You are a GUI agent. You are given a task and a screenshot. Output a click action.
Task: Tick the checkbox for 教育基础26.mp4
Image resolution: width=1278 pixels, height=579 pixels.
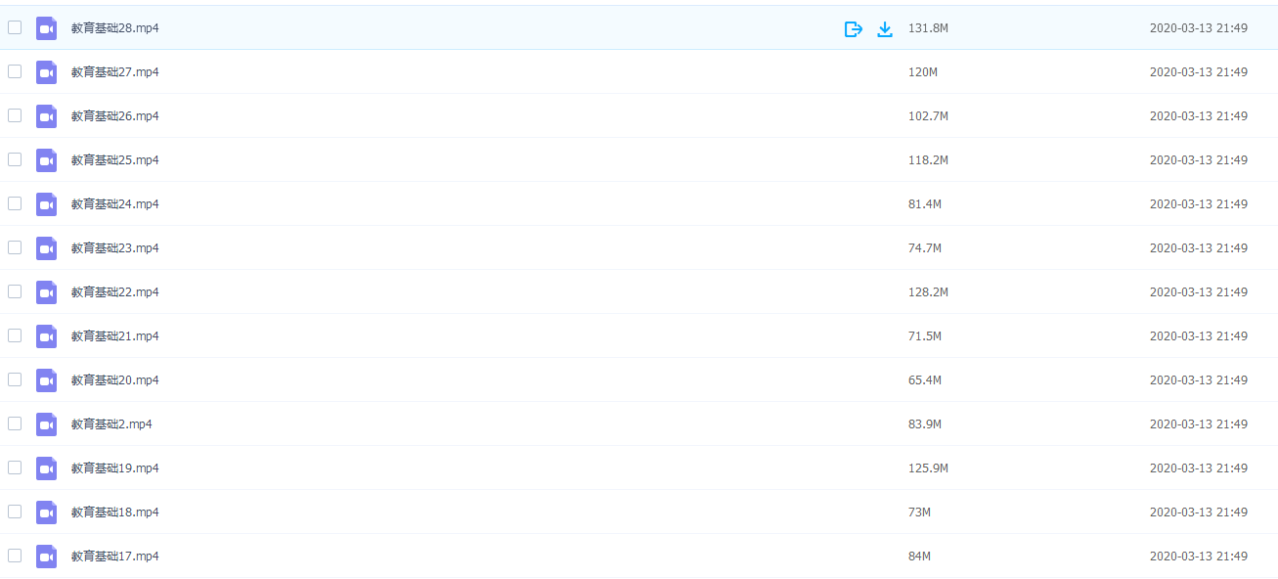coord(15,115)
